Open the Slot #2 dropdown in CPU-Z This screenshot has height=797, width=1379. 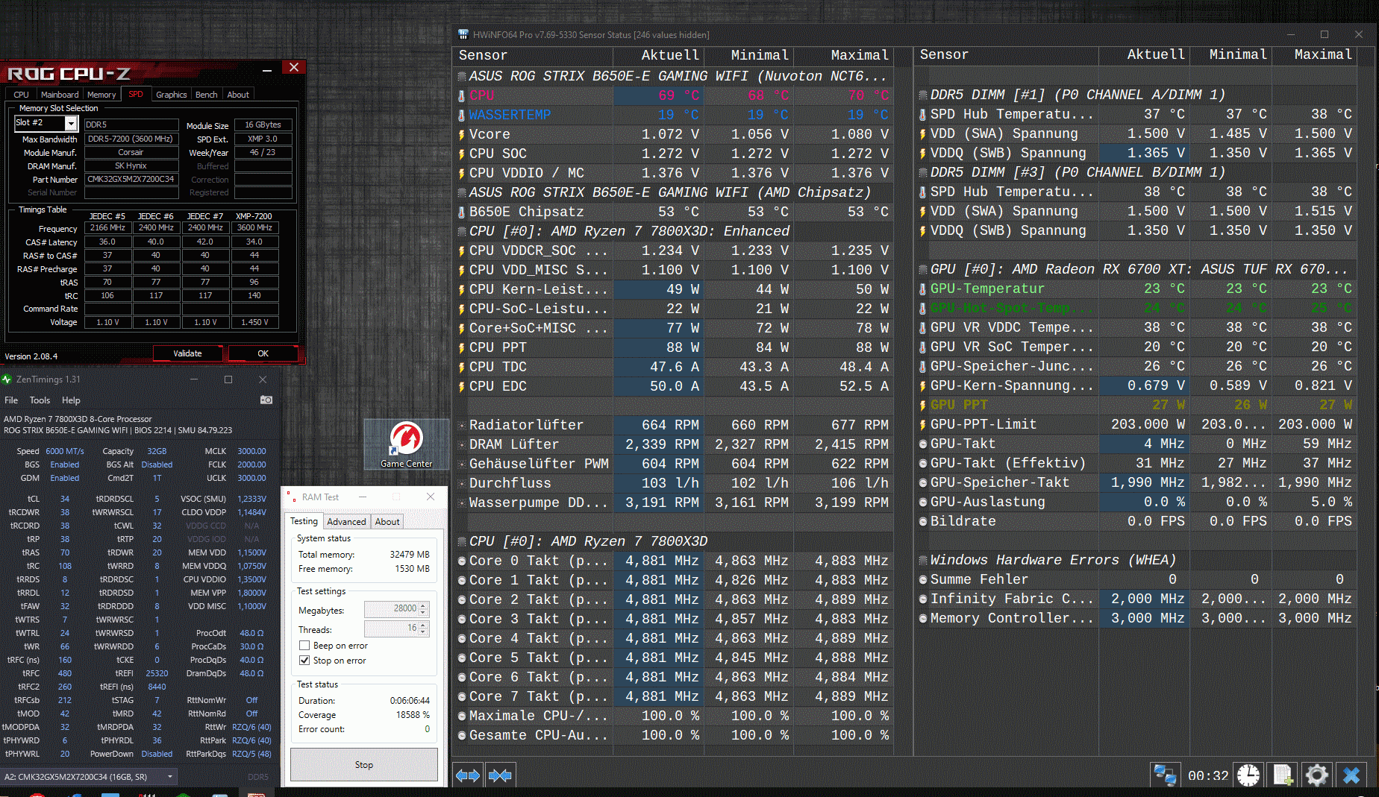pos(71,123)
